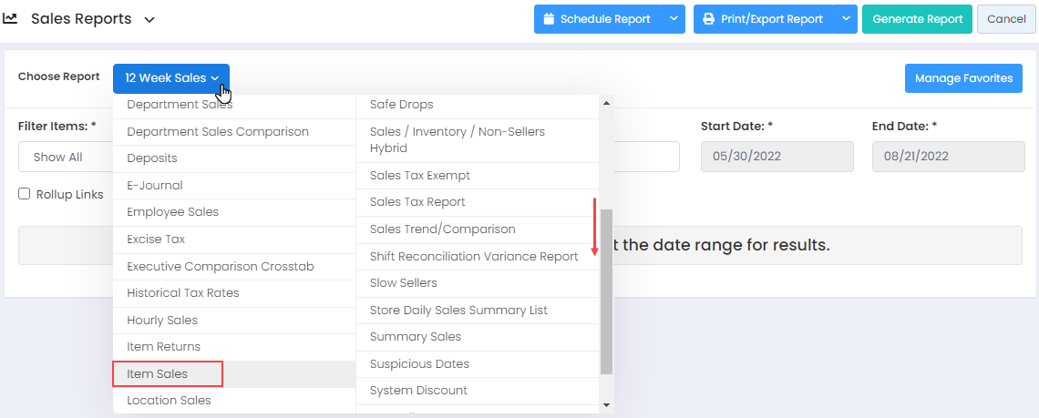This screenshot has width=1039, height=418.
Task: Click the Schedule Report button
Action: [x=598, y=19]
